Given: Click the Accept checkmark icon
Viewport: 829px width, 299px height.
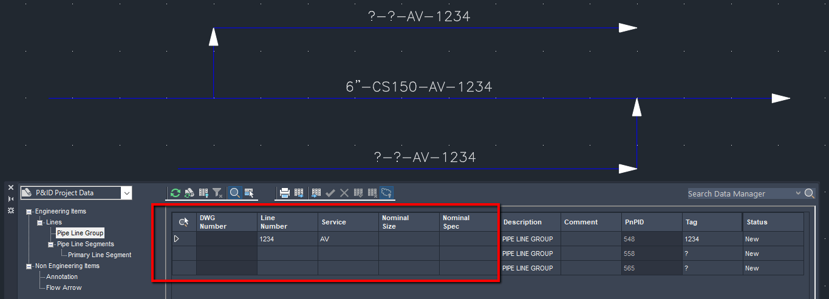Looking at the screenshot, I should 330,193.
